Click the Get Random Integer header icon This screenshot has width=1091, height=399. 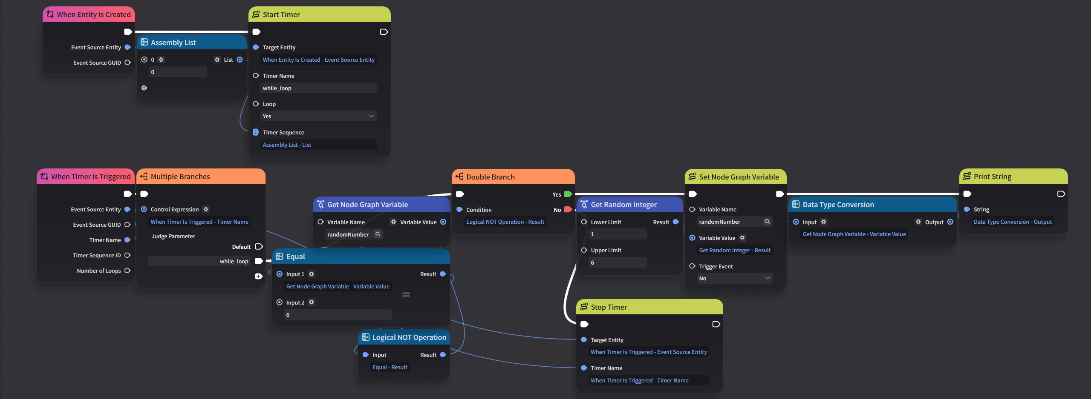tap(584, 205)
